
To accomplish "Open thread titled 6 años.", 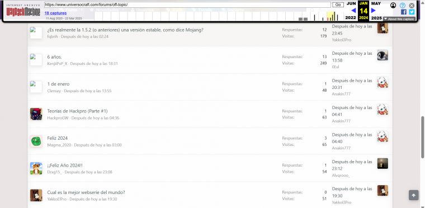I will pyautogui.click(x=54, y=57).
